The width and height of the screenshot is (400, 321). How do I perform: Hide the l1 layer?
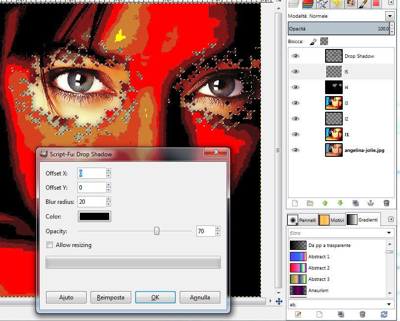295,134
